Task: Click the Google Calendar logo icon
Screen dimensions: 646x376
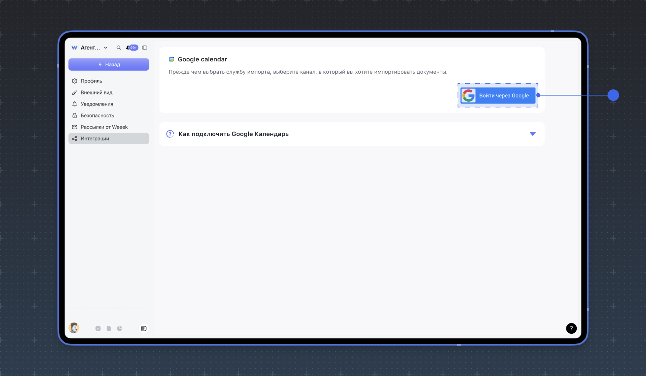Action: click(x=172, y=59)
